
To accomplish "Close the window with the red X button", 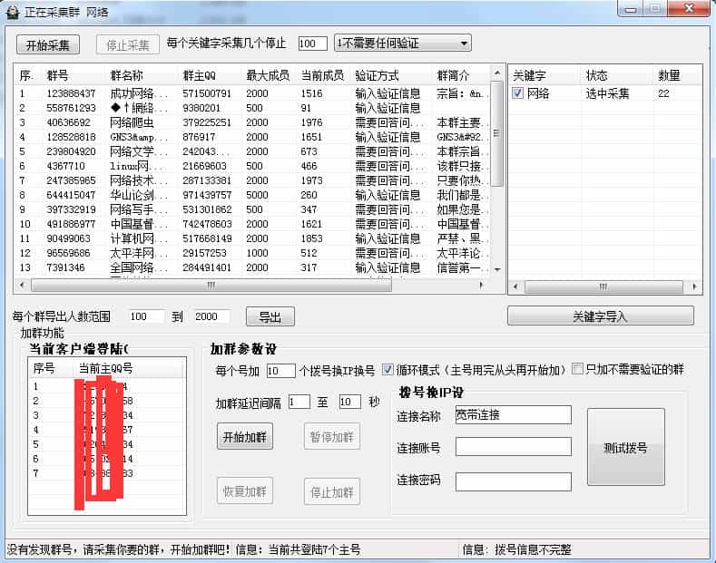I will [690, 8].
